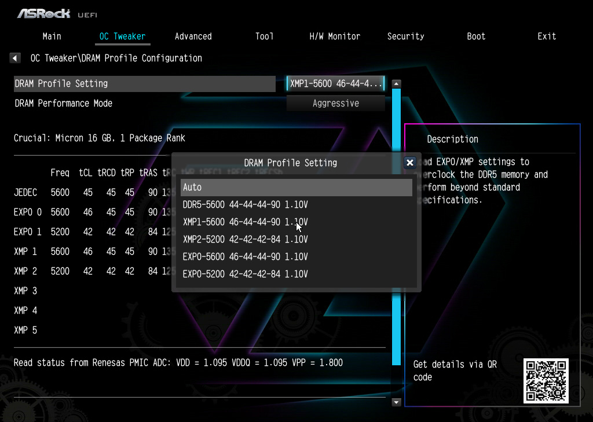Go back using the arrow beside OC Tweaker path
This screenshot has height=422, width=593.
[x=14, y=58]
